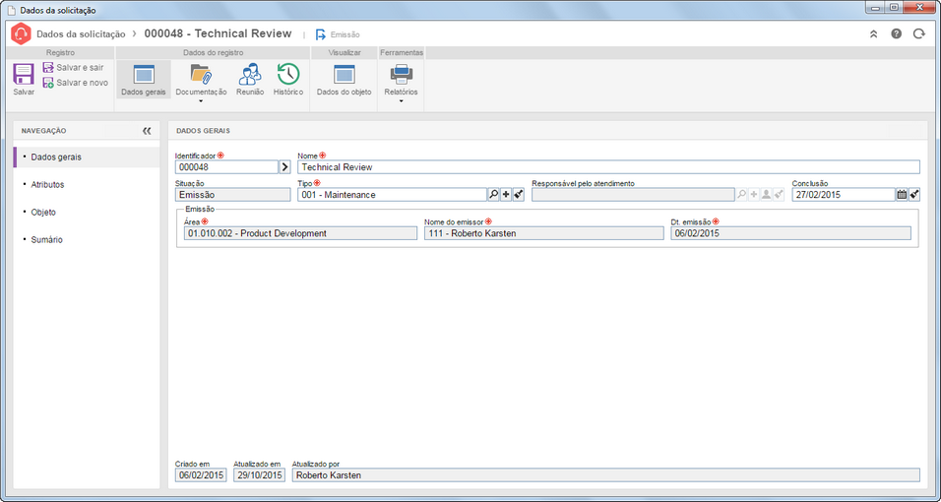Clear the Tipo field with the eraser icon

tap(519, 195)
